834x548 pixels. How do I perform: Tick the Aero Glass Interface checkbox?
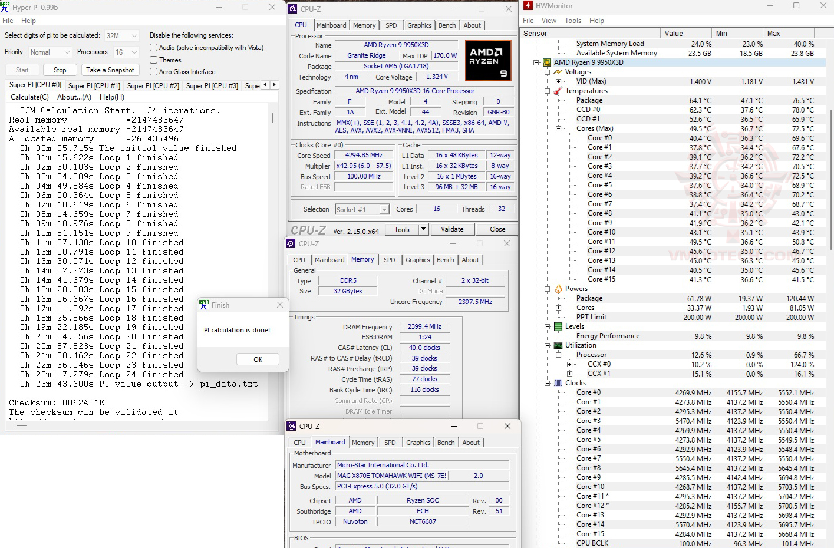pyautogui.click(x=154, y=72)
